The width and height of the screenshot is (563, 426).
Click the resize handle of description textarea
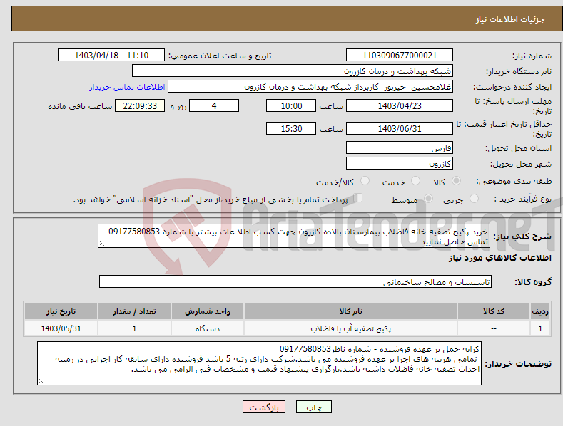click(102, 244)
